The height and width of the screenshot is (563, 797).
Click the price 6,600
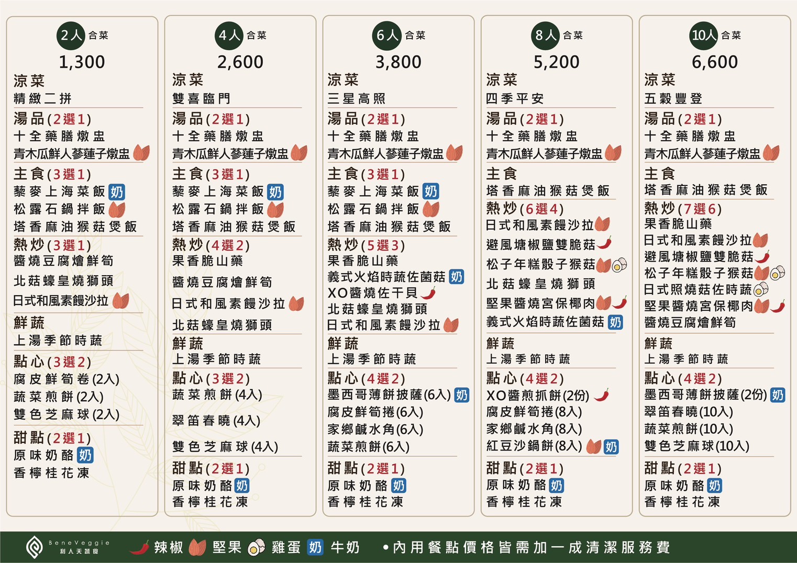point(715,62)
